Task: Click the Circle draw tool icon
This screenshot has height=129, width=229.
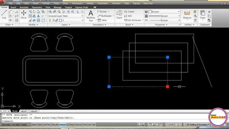Action: (x=10, y=16)
